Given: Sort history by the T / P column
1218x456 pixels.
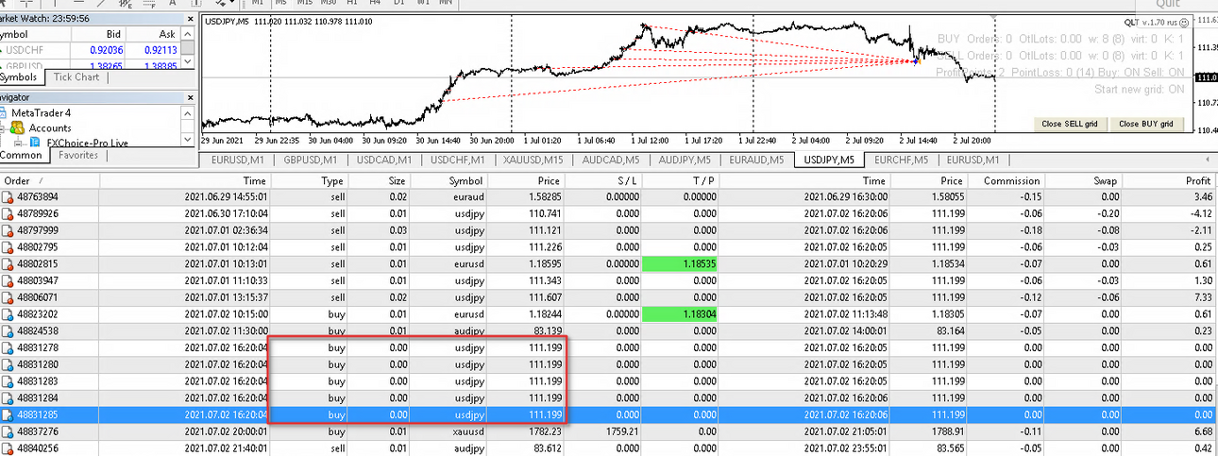Looking at the screenshot, I should point(679,180).
